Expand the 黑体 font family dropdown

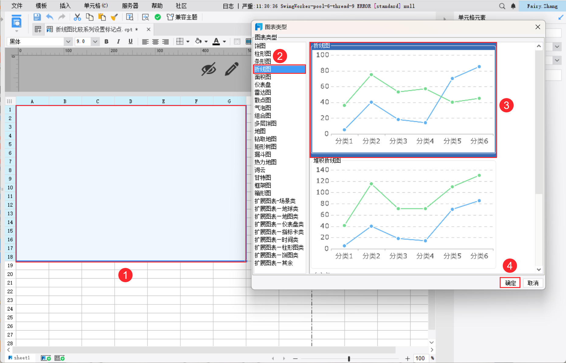tap(68, 42)
